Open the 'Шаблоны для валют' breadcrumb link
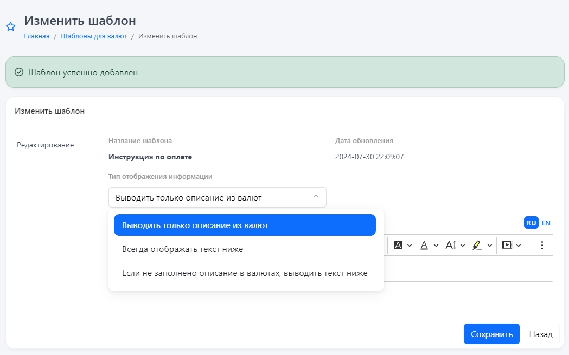569x355 pixels. [x=94, y=36]
